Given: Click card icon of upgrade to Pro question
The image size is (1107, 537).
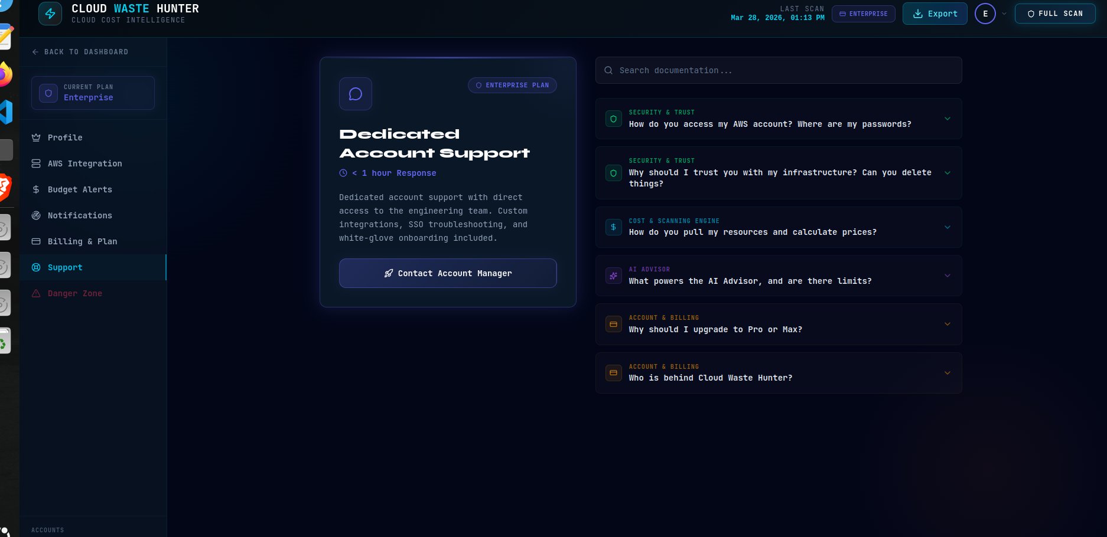Looking at the screenshot, I should point(614,324).
